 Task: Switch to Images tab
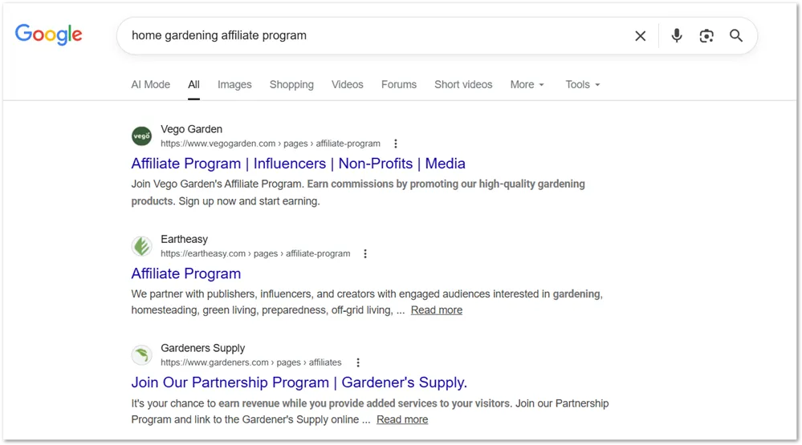pyautogui.click(x=234, y=85)
